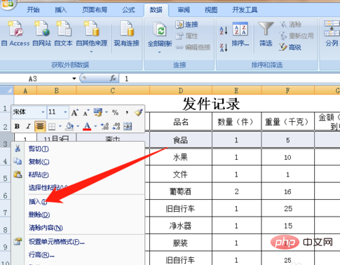Image resolution: width=340 pixels, height=265 pixels.
Task: Choose 行高(R)... from context menu
Action: point(41,254)
